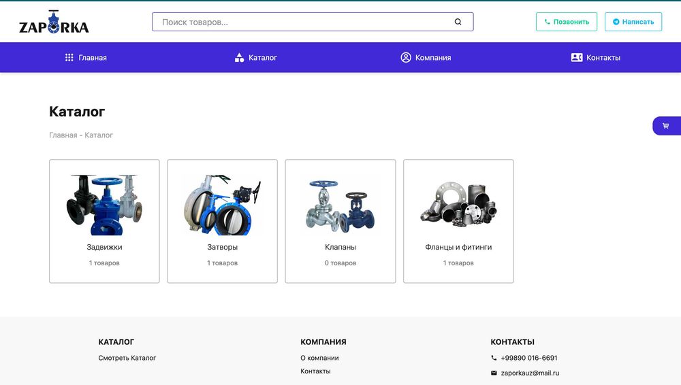Open the Компания menu item
Image resolution: width=681 pixels, height=385 pixels.
tap(433, 57)
